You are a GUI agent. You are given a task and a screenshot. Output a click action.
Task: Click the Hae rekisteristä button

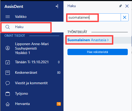[x=97, y=52]
